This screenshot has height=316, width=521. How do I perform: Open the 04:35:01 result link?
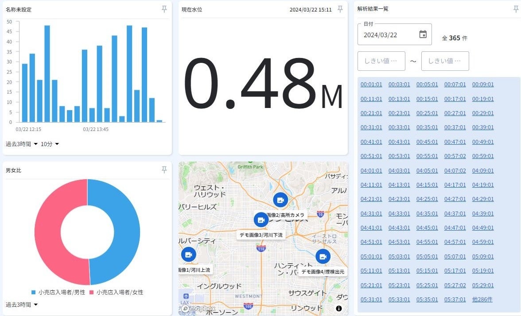click(427, 213)
